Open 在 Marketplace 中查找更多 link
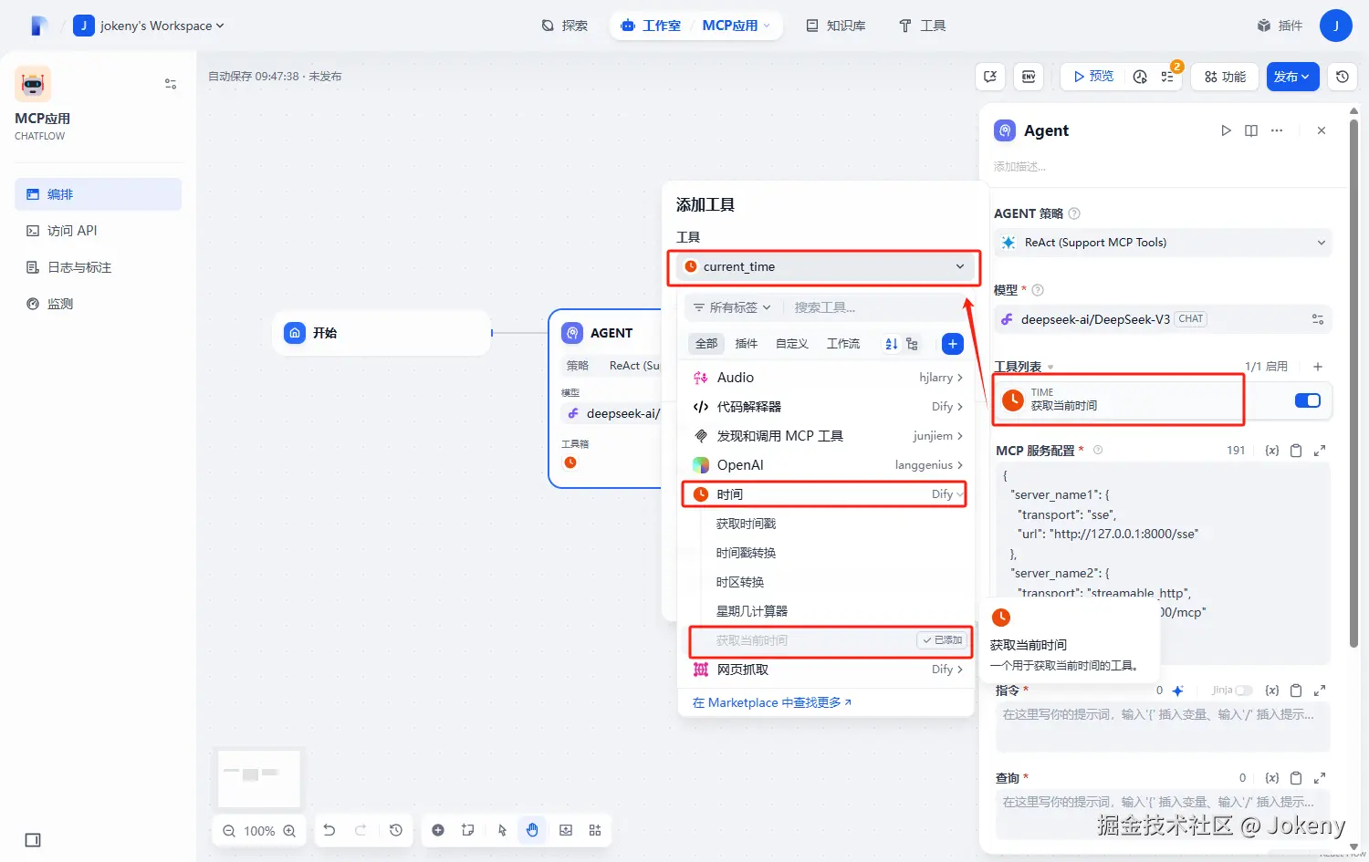 pos(772,702)
